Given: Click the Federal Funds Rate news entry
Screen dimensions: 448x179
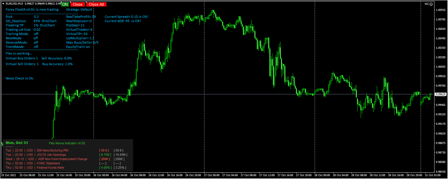Looking at the screenshot, I should point(50,168).
